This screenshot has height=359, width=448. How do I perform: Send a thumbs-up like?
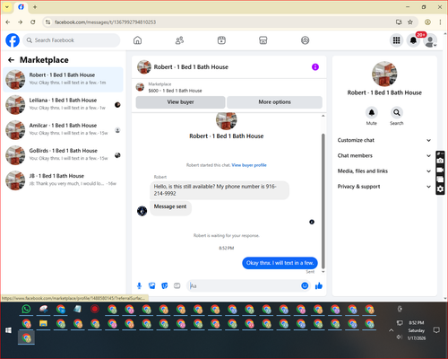click(x=319, y=285)
